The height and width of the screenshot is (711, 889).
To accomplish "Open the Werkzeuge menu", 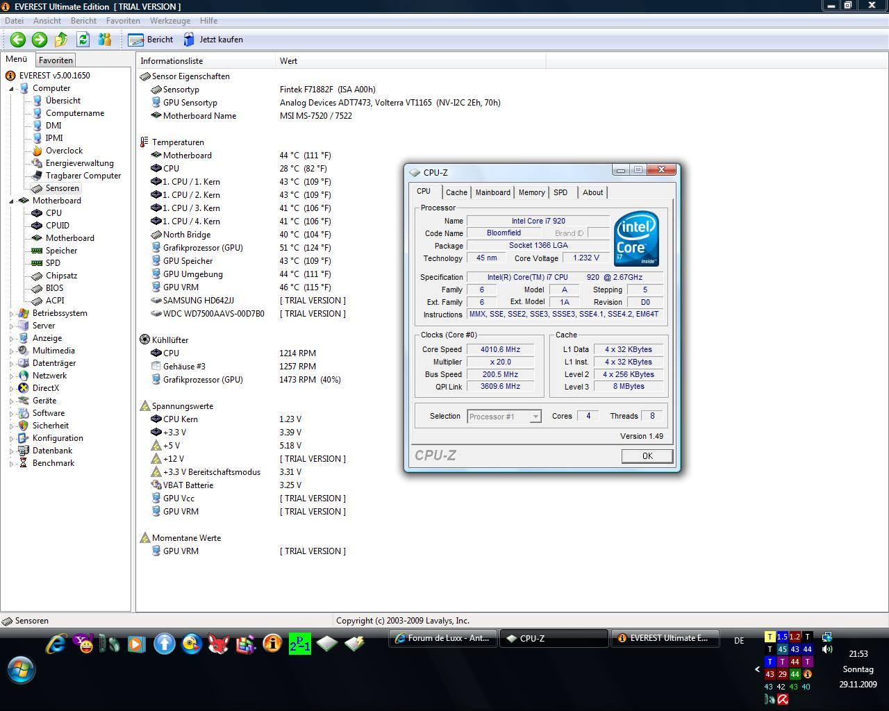I will tap(170, 21).
